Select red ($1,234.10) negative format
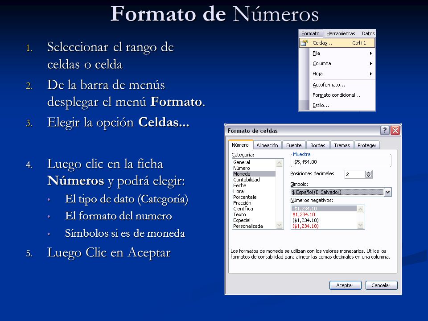The height and width of the screenshot is (321, 428). [x=324, y=226]
